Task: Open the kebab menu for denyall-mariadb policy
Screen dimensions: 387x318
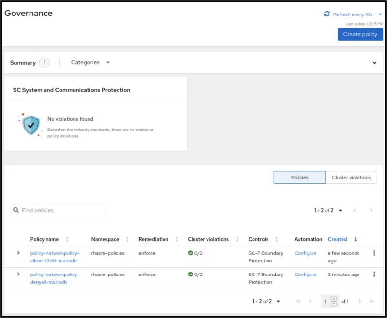Action: [x=374, y=275]
